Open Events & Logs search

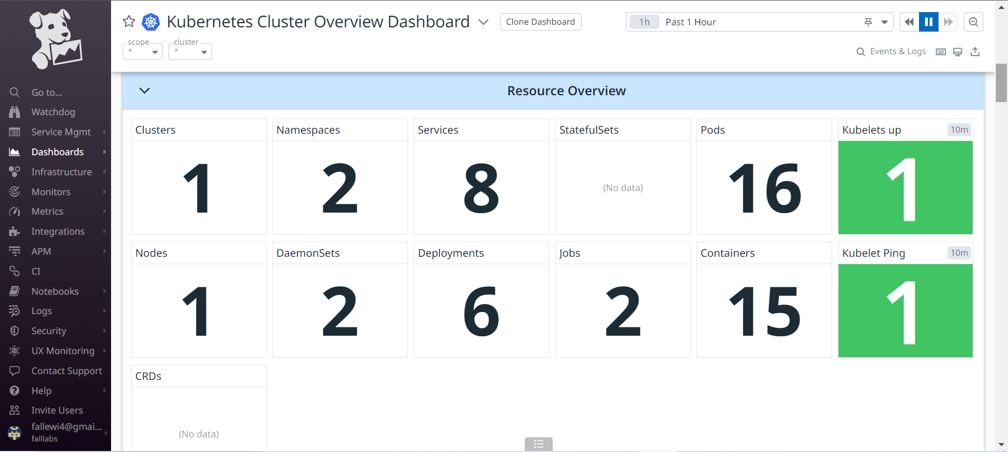(x=891, y=52)
